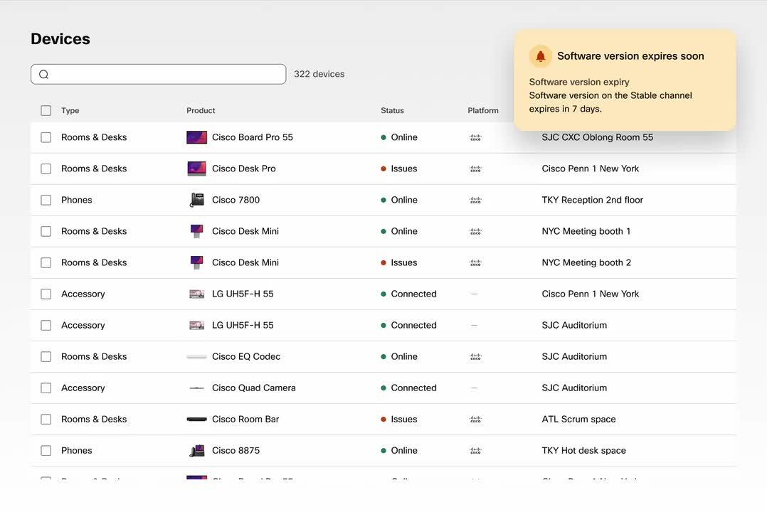Check the Cisco Quad Camera row checkbox
767x512 pixels.
[46, 388]
